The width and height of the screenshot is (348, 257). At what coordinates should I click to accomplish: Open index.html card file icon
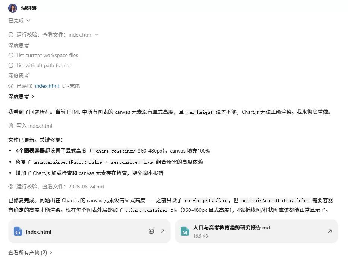[x=18, y=232]
